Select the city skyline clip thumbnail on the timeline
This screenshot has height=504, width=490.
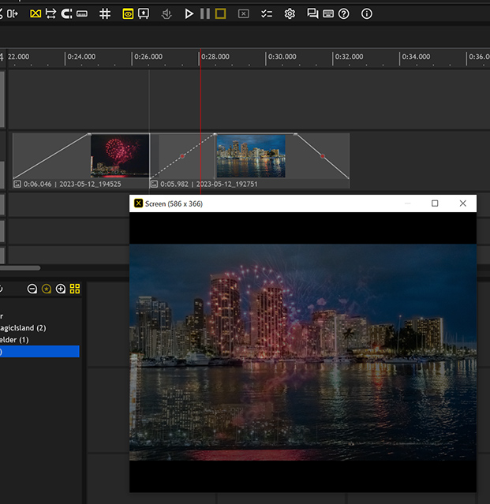coord(250,155)
